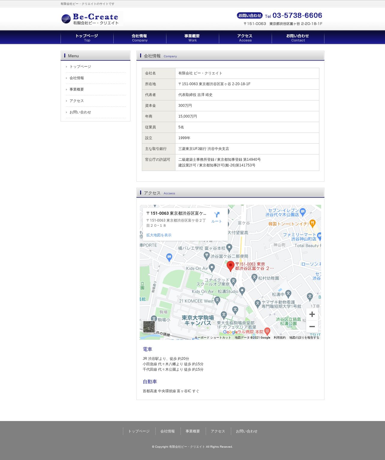Click 地図の誤りを報告する link
The width and height of the screenshot is (385, 460).
304,338
